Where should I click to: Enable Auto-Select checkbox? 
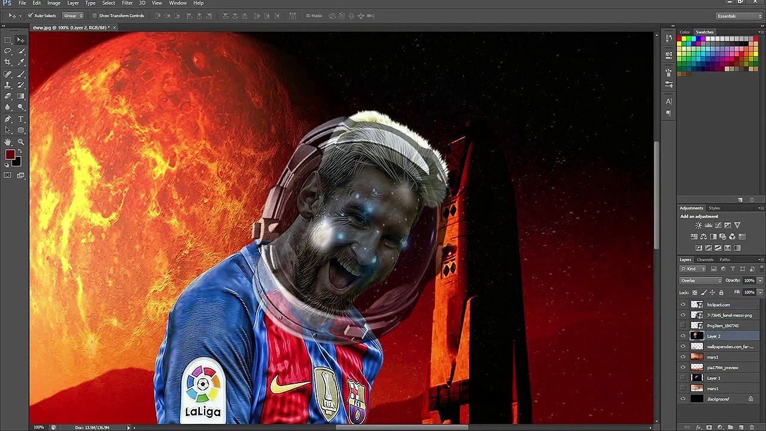click(31, 16)
